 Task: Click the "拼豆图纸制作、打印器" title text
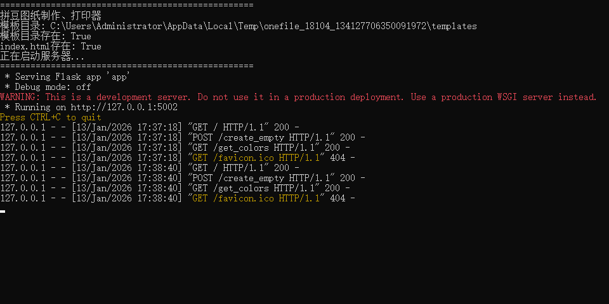point(51,16)
